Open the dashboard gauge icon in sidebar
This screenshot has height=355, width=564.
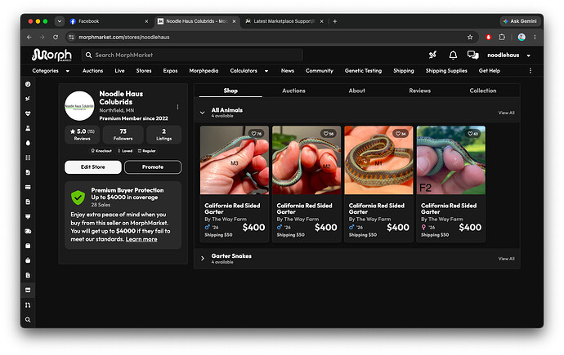[28, 84]
